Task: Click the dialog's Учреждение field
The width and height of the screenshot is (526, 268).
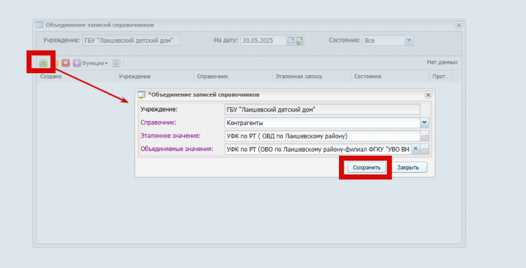Action: tap(323, 109)
